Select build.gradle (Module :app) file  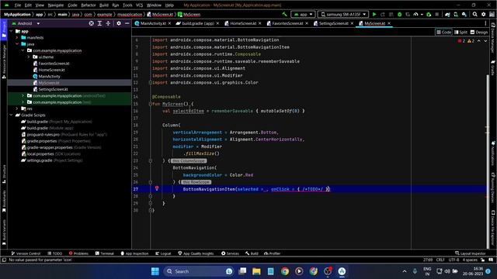(47, 128)
